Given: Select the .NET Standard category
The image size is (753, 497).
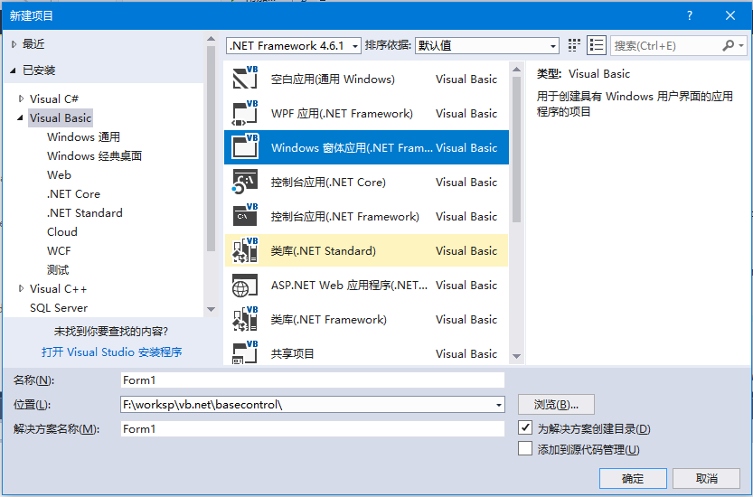Looking at the screenshot, I should (x=85, y=212).
